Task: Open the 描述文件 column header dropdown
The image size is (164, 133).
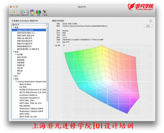Action: coord(47,25)
